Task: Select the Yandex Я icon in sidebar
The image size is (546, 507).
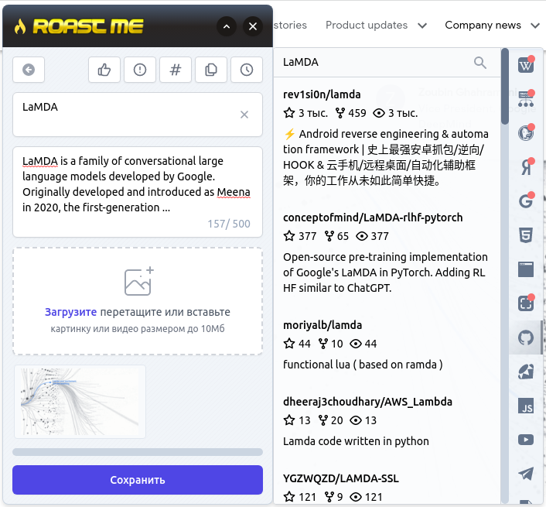Action: tap(526, 167)
